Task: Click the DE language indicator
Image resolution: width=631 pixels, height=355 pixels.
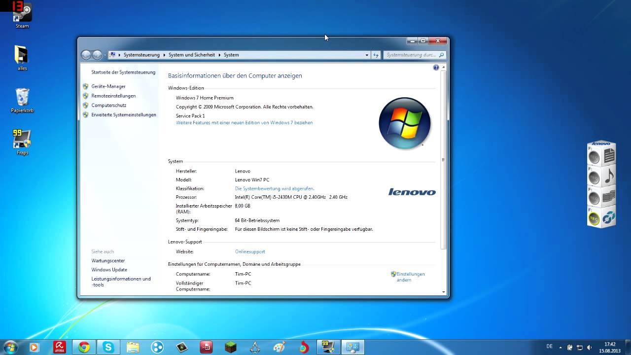Action: [550, 346]
